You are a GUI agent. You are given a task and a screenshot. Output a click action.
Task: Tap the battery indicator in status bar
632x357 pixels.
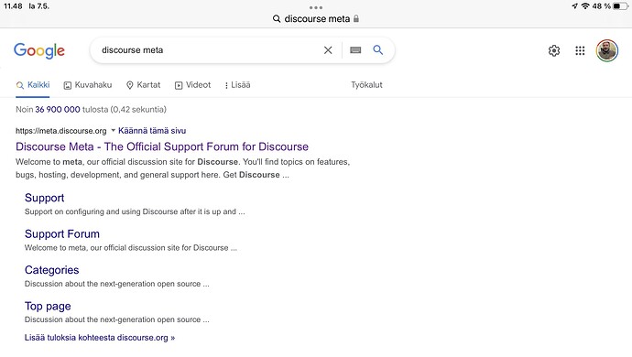click(620, 6)
